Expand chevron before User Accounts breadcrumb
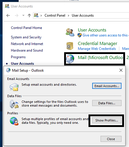This screenshot has height=147, width=129. pyautogui.click(x=68, y=15)
